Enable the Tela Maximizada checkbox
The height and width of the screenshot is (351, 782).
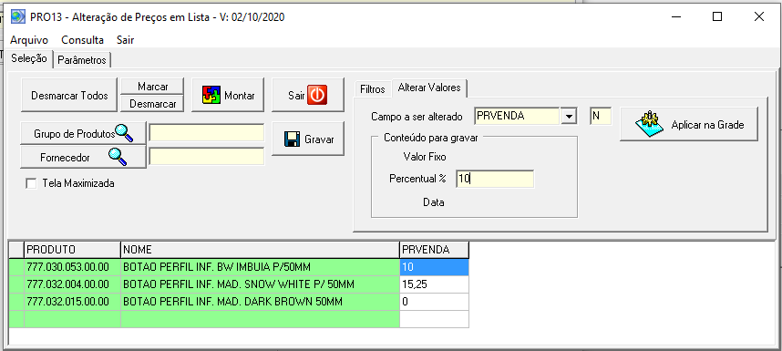(31, 183)
